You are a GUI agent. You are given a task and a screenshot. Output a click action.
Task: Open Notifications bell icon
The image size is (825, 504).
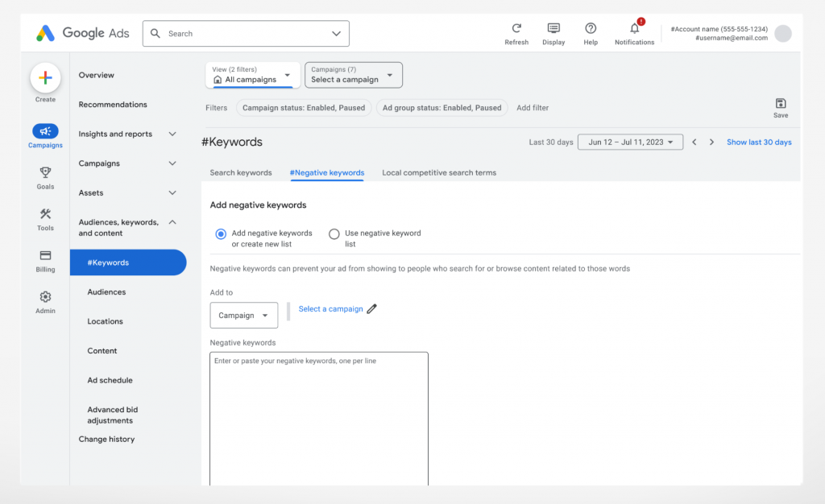pyautogui.click(x=635, y=28)
